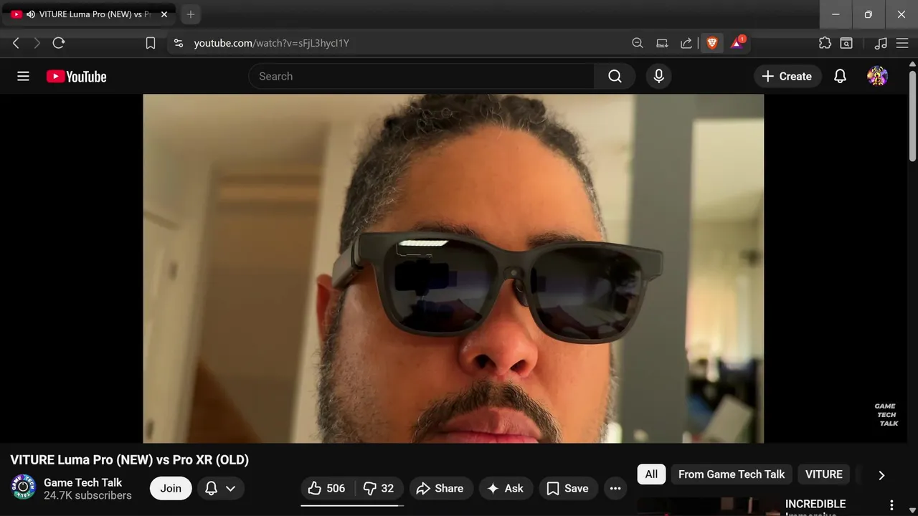
Task: Expand the subscription notification bell dropdown
Action: point(221,488)
